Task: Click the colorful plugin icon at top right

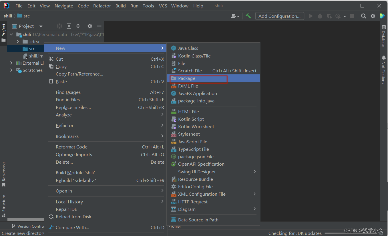Action: click(x=382, y=16)
